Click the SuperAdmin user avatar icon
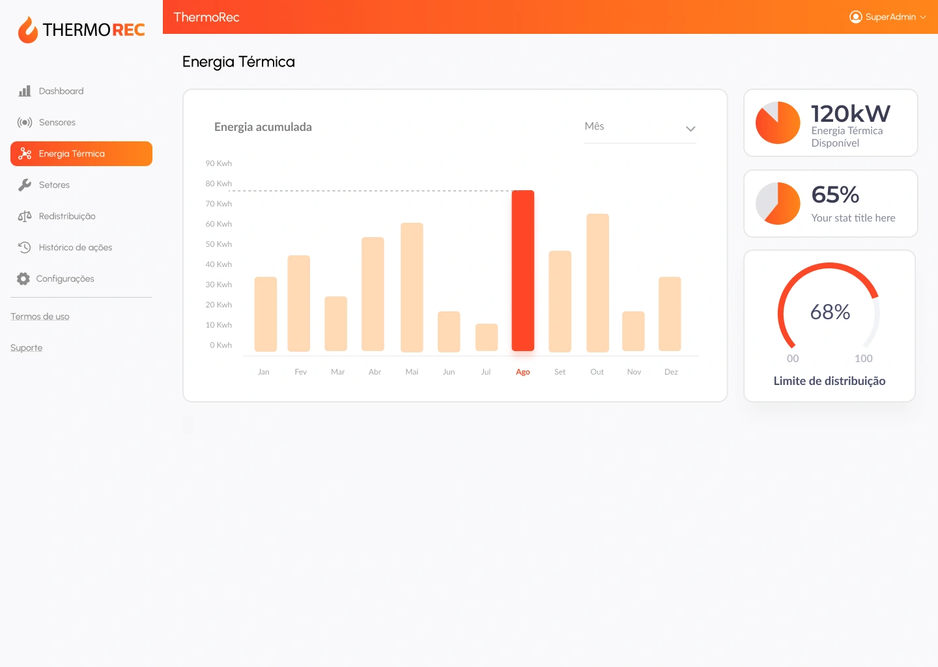This screenshot has height=667, width=938. coord(855,17)
